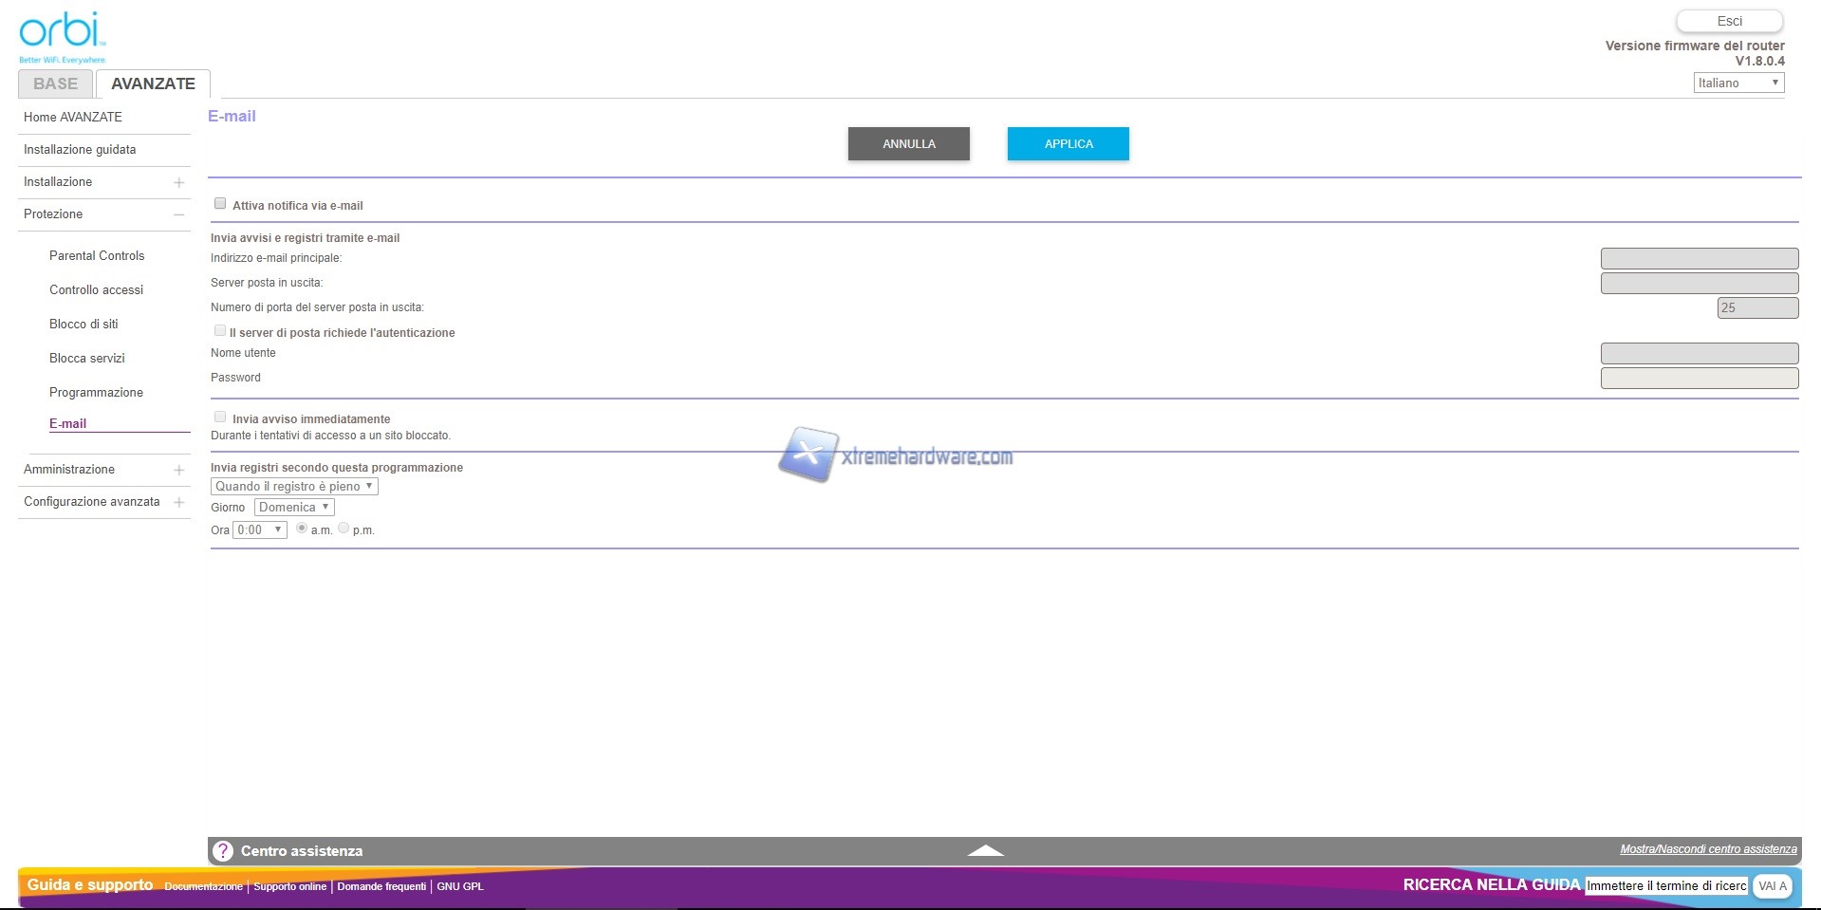Click the Mostra/Nascondi centro assistenza link
This screenshot has width=1821, height=910.
click(x=1708, y=849)
